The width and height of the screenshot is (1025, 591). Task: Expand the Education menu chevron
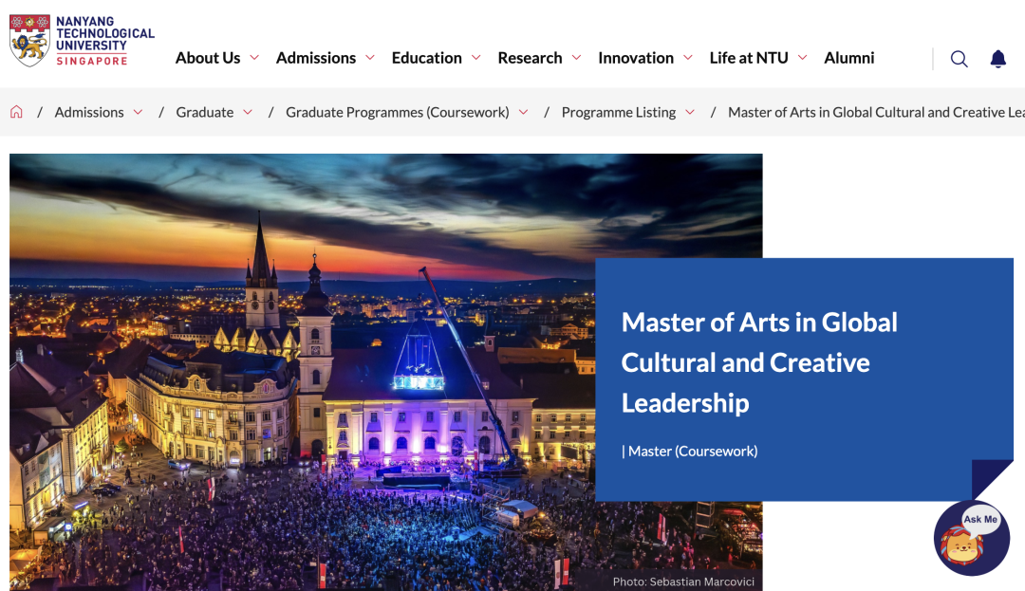475,58
